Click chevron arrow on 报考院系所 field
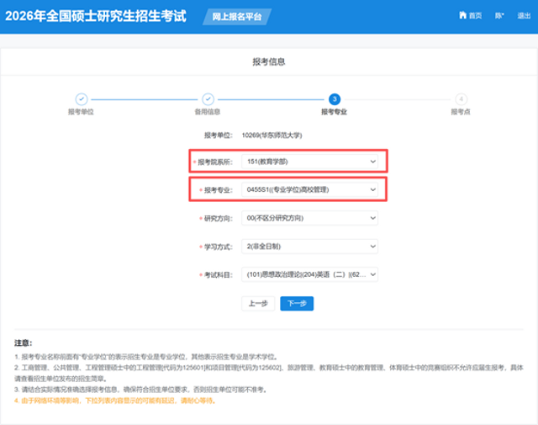The image size is (538, 425). [372, 161]
